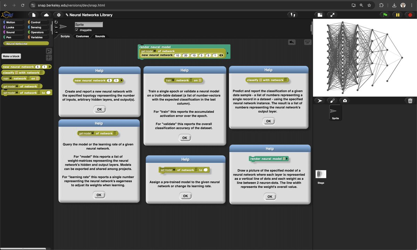Stop all scripts with the red stop button

coord(410,15)
